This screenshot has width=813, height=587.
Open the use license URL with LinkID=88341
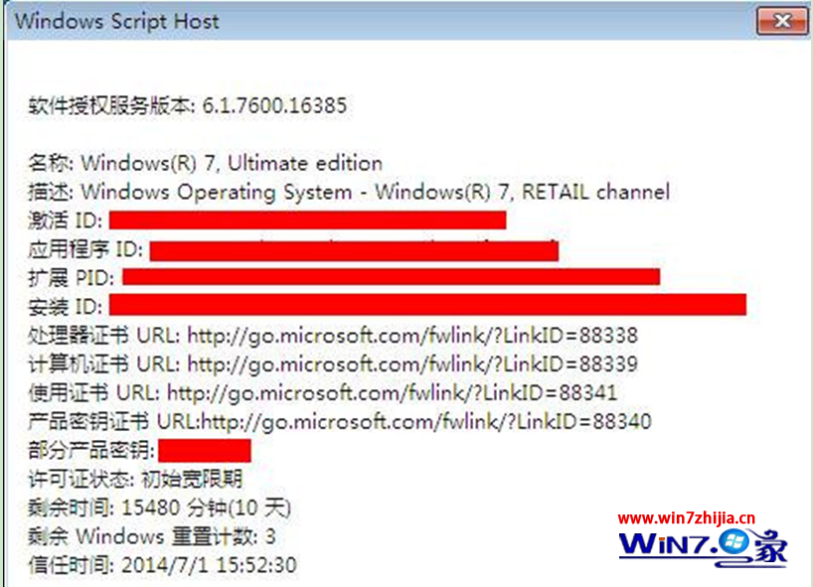[x=392, y=392]
